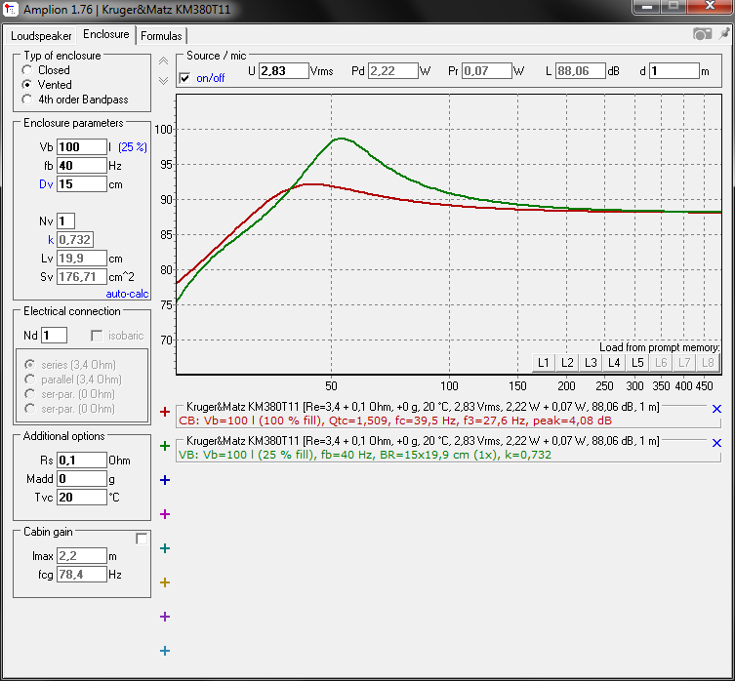Click the lmax cabin length field

pyautogui.click(x=82, y=556)
